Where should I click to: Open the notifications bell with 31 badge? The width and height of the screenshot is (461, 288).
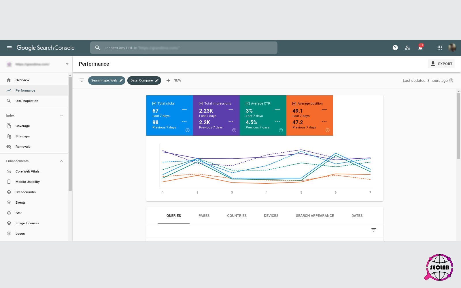click(x=420, y=48)
